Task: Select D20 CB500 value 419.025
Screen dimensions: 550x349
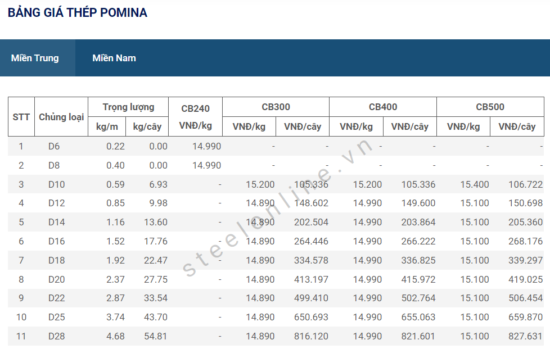Action: coord(525,279)
